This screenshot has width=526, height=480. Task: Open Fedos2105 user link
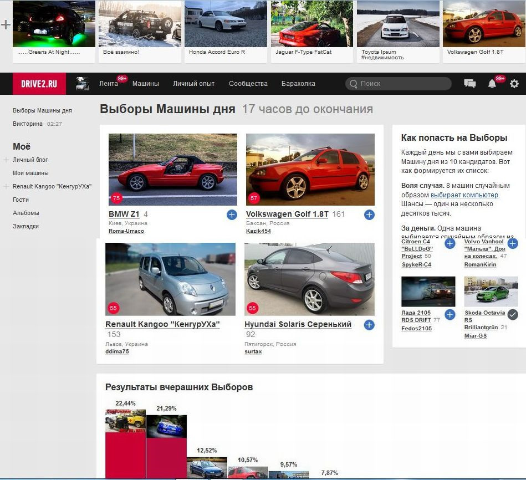(x=417, y=328)
